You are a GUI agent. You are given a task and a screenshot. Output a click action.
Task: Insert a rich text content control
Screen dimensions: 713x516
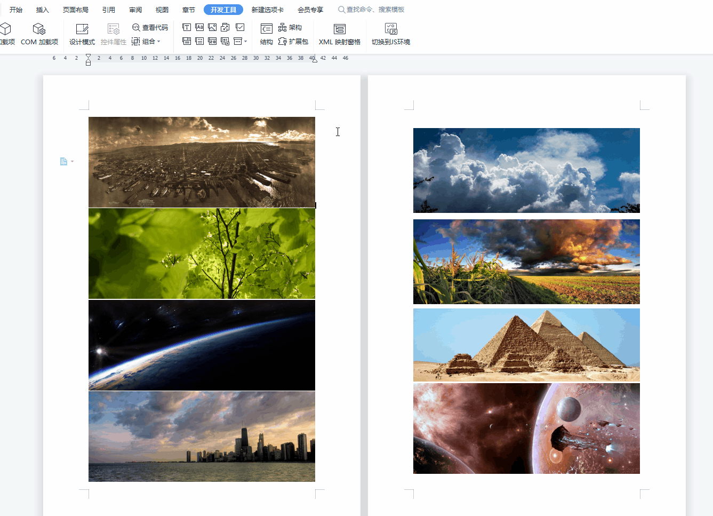tap(187, 27)
